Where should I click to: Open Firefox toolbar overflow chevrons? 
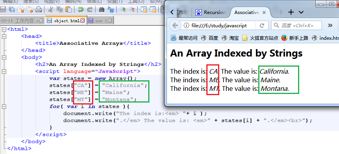click(x=330, y=25)
